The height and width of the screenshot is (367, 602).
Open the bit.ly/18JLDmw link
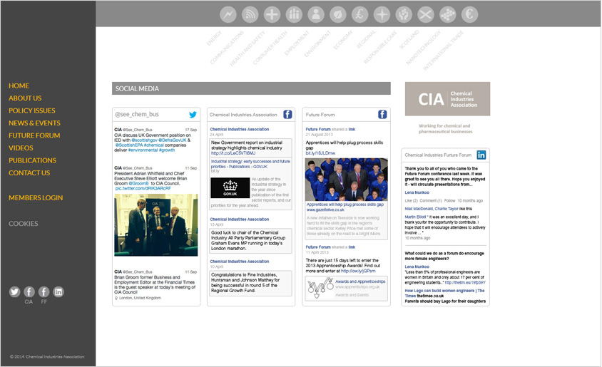tap(320, 153)
